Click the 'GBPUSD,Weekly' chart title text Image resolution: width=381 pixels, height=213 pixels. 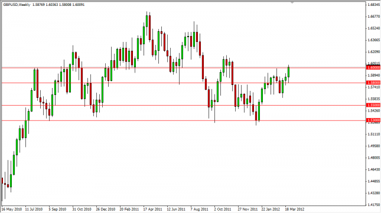[x=17, y=5]
